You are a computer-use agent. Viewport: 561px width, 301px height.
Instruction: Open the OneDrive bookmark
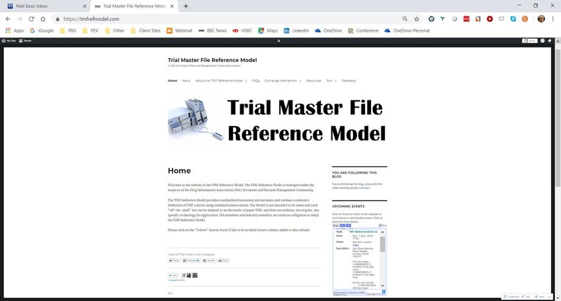click(x=329, y=31)
